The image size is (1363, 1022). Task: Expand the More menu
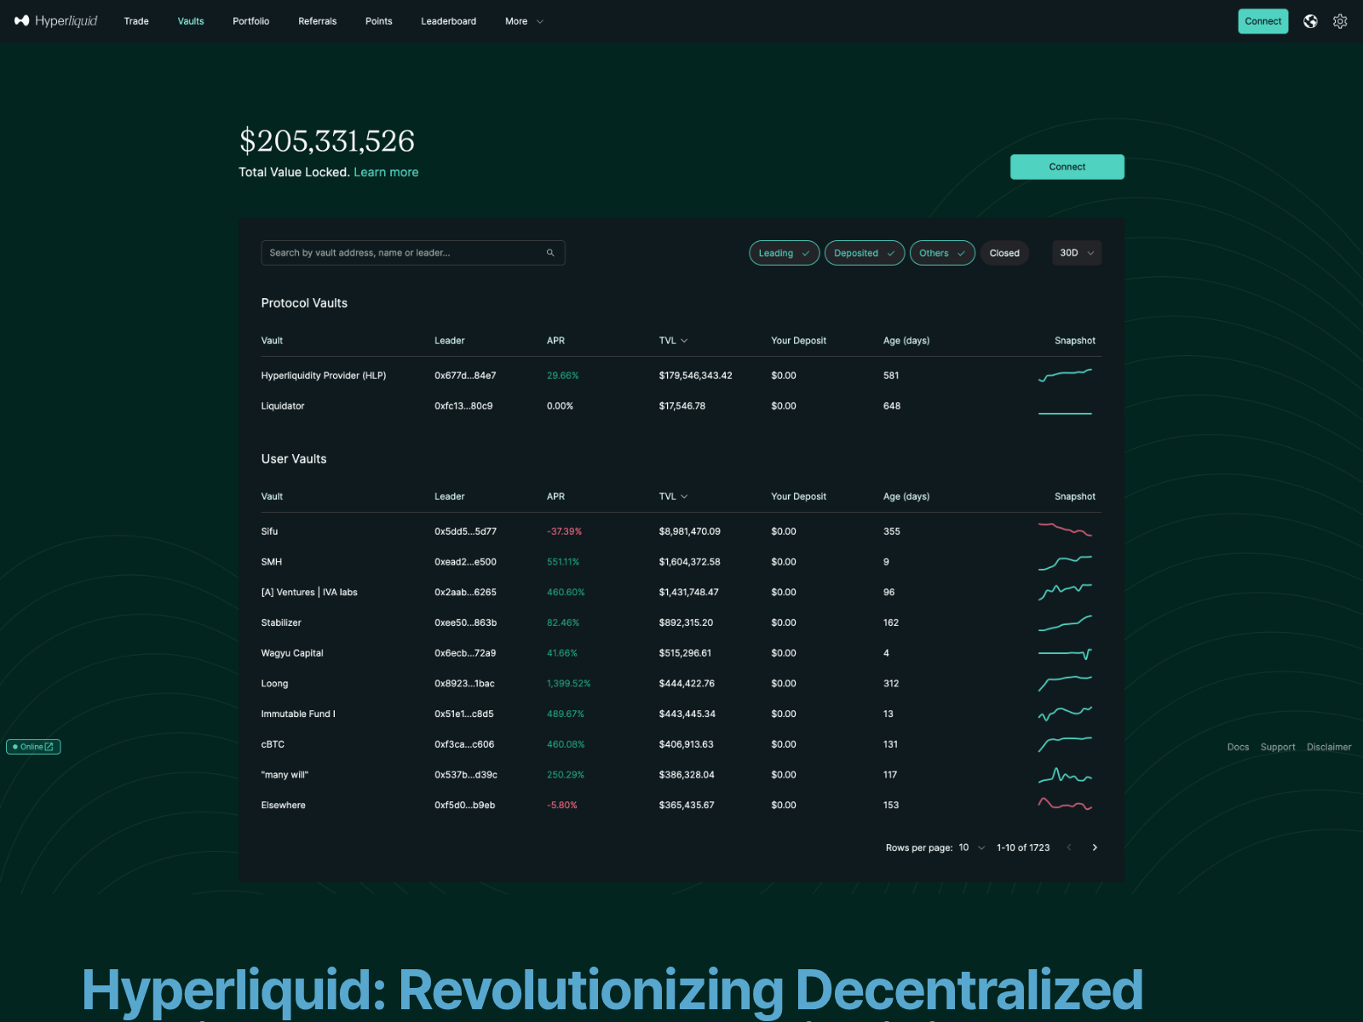523,21
